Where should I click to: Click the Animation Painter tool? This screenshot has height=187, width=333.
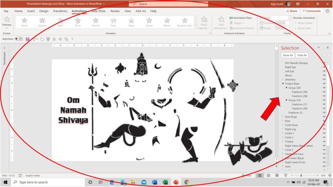point(242,28)
